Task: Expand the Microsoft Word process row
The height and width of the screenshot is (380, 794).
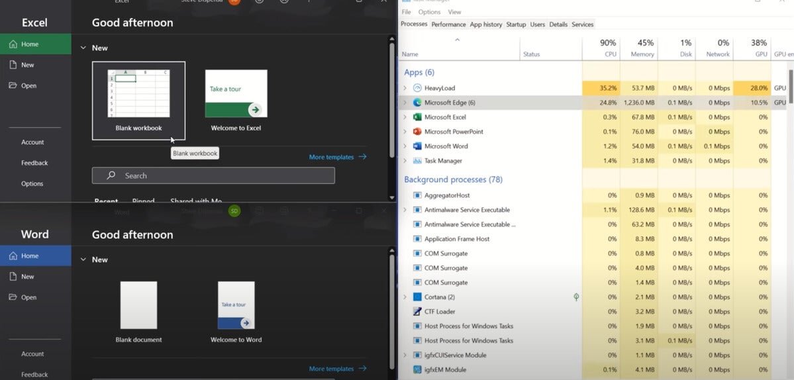Action: 405,146
